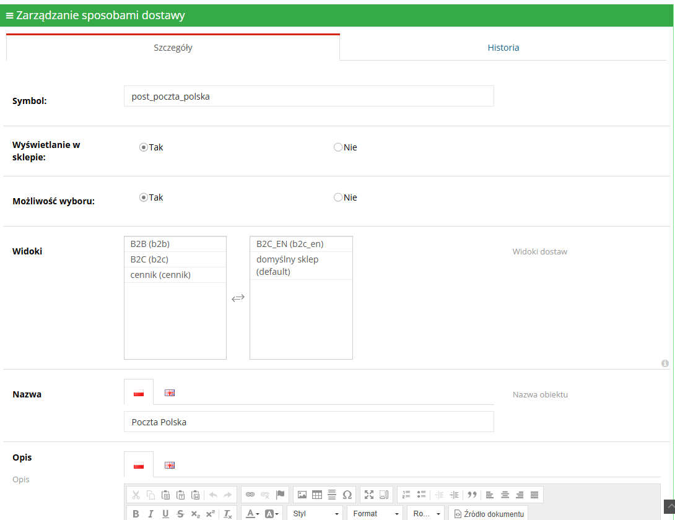Switch to the Historia tab
The height and width of the screenshot is (520, 675).
pyautogui.click(x=503, y=47)
